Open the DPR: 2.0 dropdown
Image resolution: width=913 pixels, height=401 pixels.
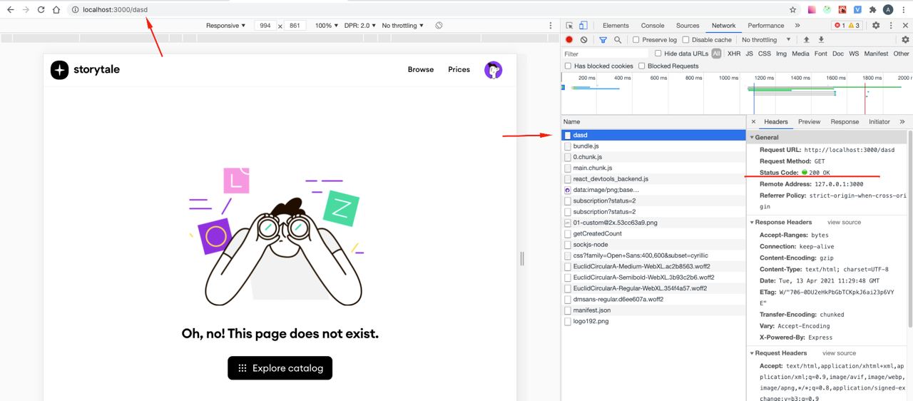tap(361, 26)
